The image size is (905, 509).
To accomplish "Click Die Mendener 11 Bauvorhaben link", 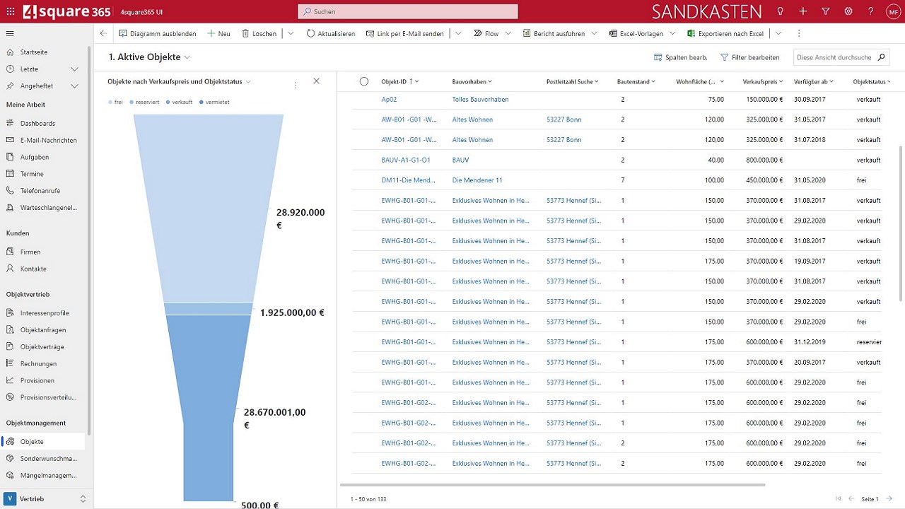I will click(477, 180).
